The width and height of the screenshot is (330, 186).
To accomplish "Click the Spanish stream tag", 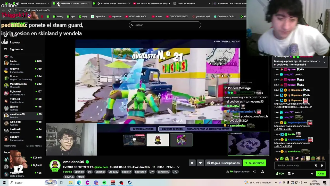I will [x=79, y=172].
